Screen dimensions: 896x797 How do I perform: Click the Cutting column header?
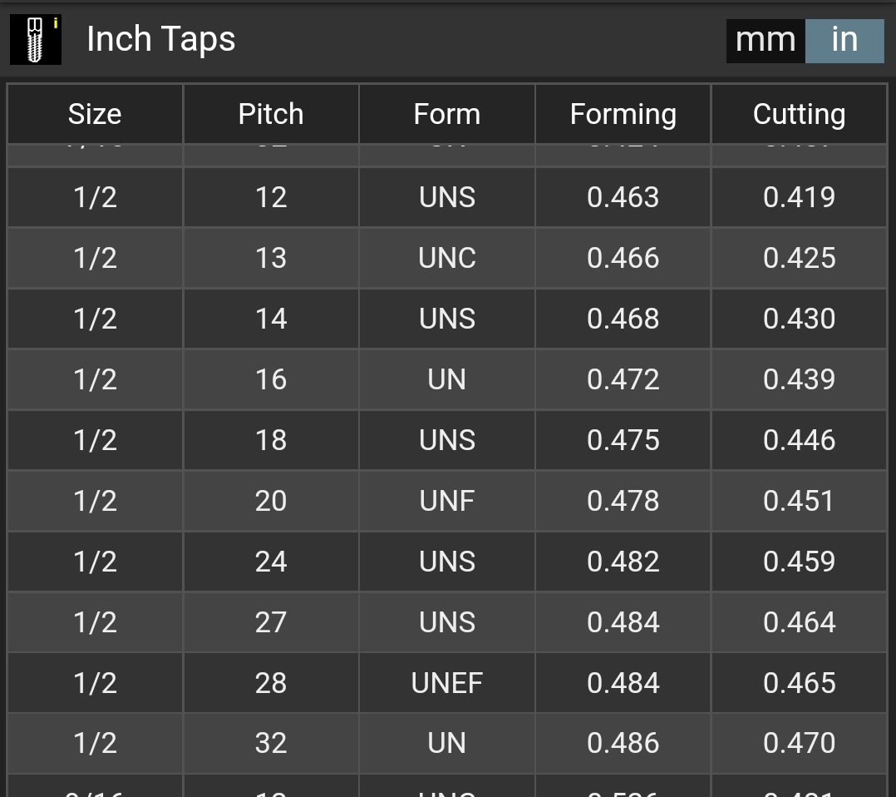click(799, 113)
